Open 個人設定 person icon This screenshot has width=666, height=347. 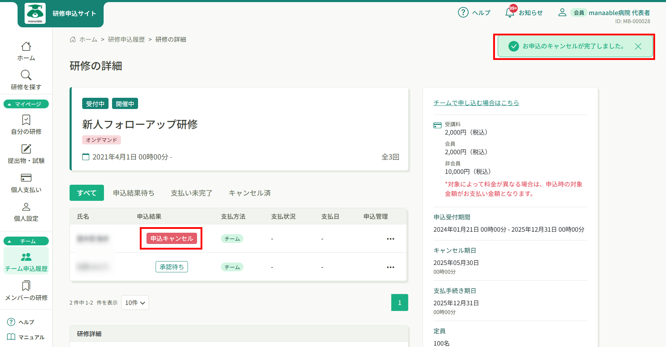coord(26,207)
